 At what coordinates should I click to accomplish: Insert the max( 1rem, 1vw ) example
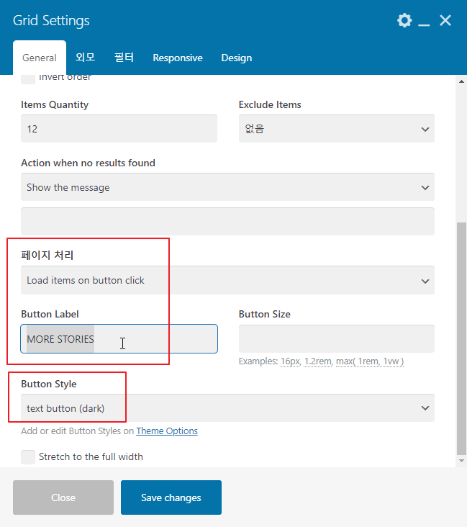(370, 361)
